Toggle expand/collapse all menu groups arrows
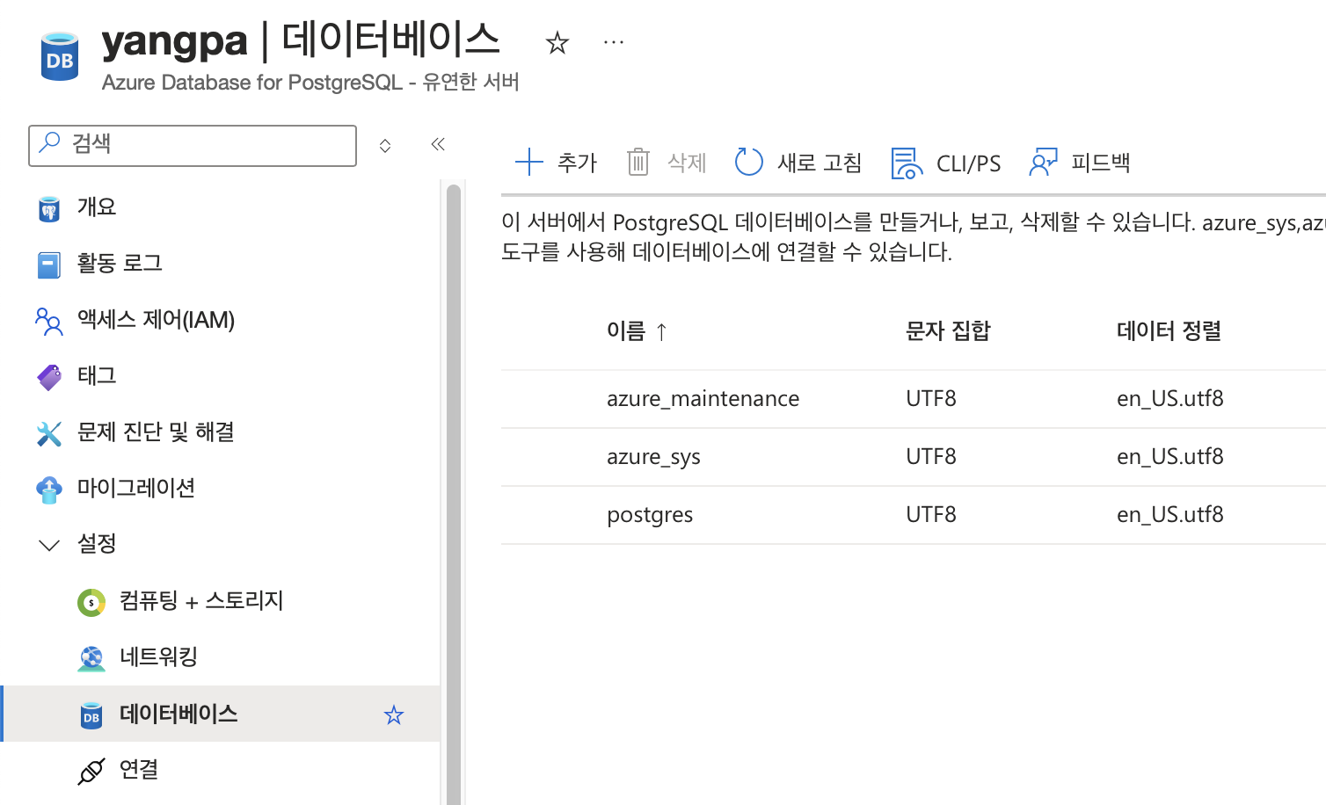 click(385, 145)
